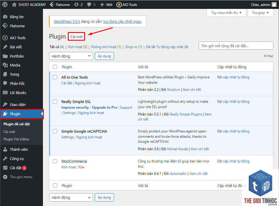Click Vui lòng cập nhật ngay link
Screen dimensions: 279x206
[x=122, y=21]
